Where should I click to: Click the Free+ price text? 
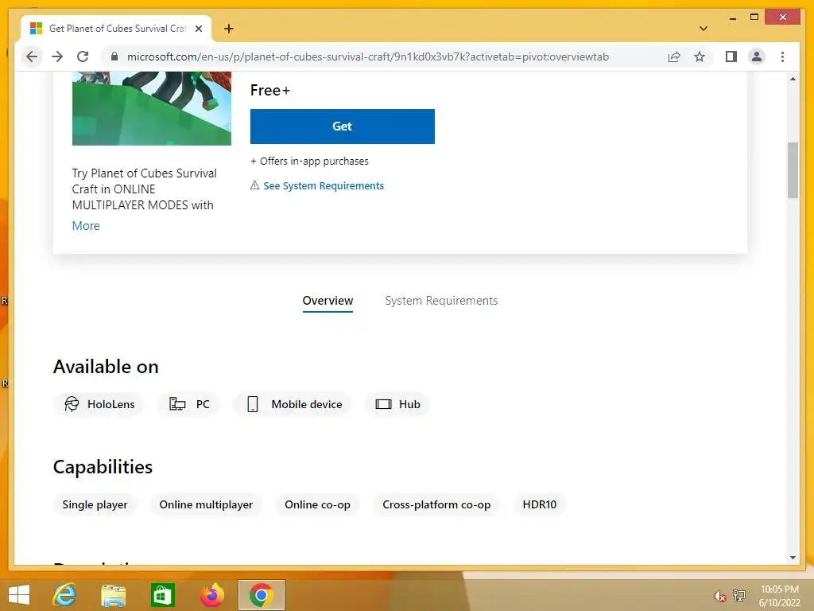270,91
